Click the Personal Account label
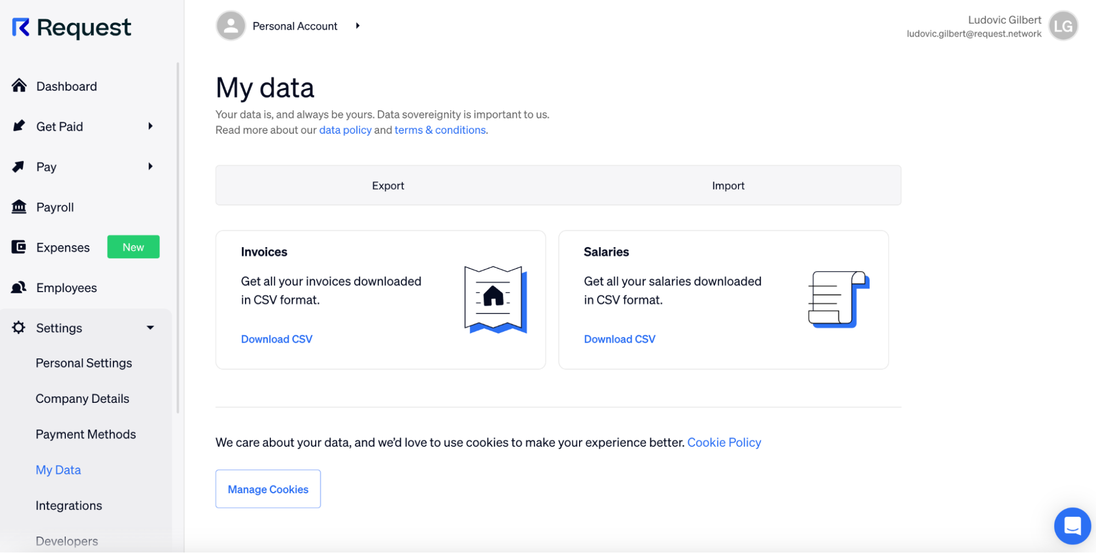The height and width of the screenshot is (553, 1096). coord(294,26)
